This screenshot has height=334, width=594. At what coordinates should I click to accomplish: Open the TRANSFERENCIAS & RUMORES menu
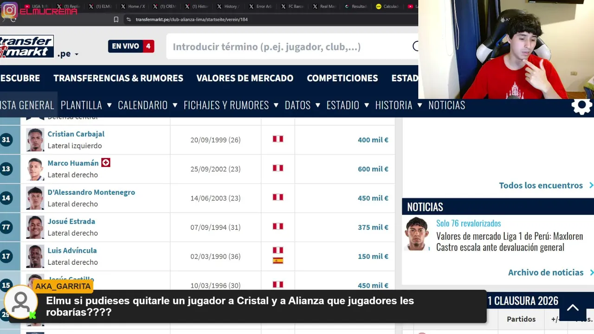(118, 78)
